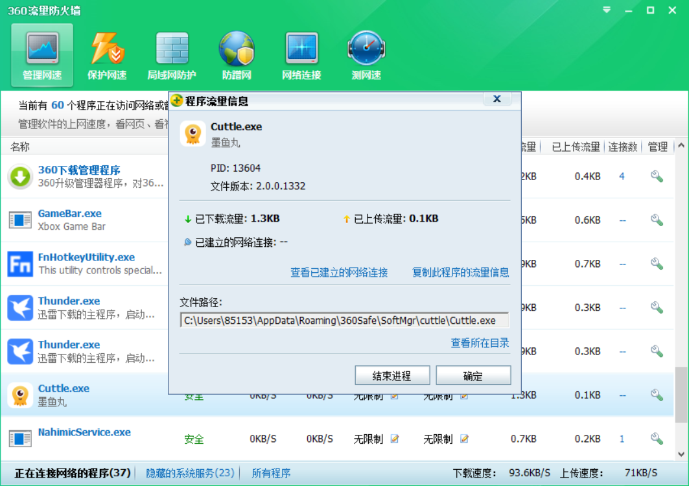Screen dimensions: 689x486
Task: Open the titlebar dropdown arrow menu
Action: [606, 10]
